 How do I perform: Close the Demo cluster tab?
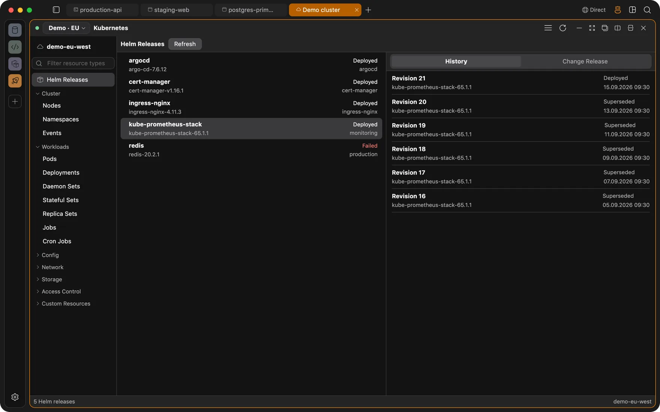[x=357, y=10]
